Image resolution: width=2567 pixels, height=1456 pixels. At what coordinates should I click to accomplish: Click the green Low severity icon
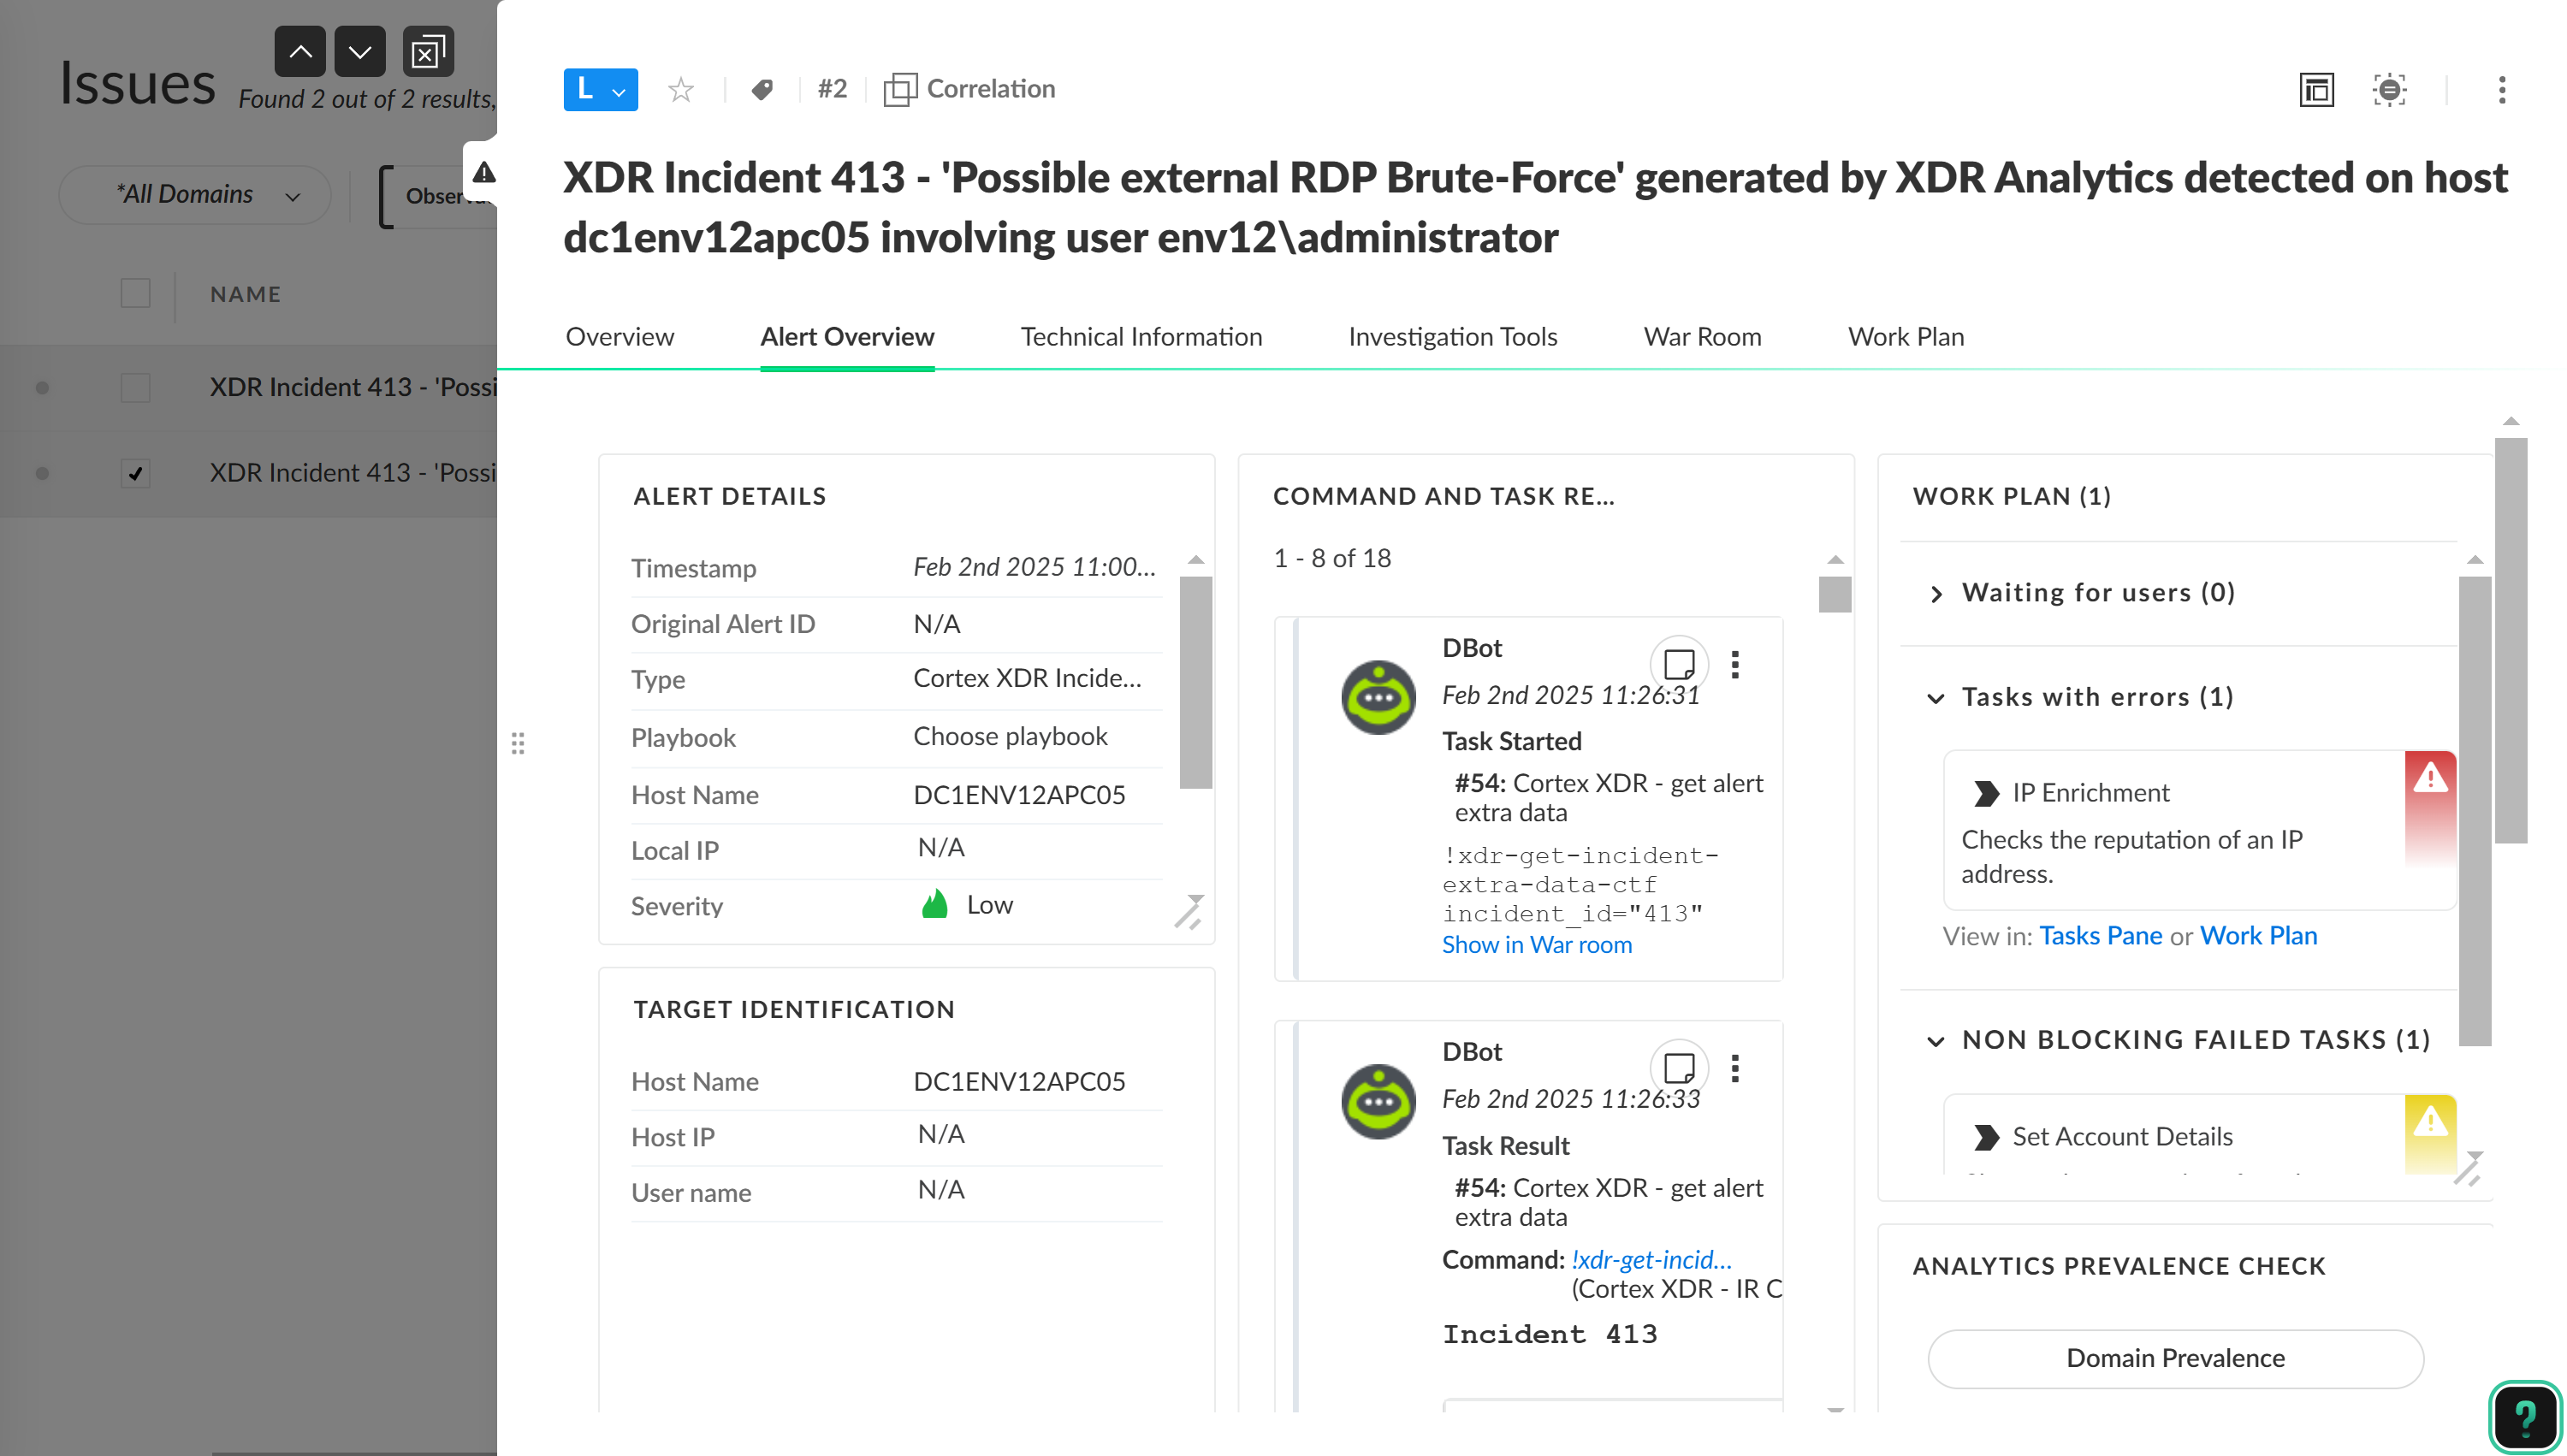pos(934,904)
